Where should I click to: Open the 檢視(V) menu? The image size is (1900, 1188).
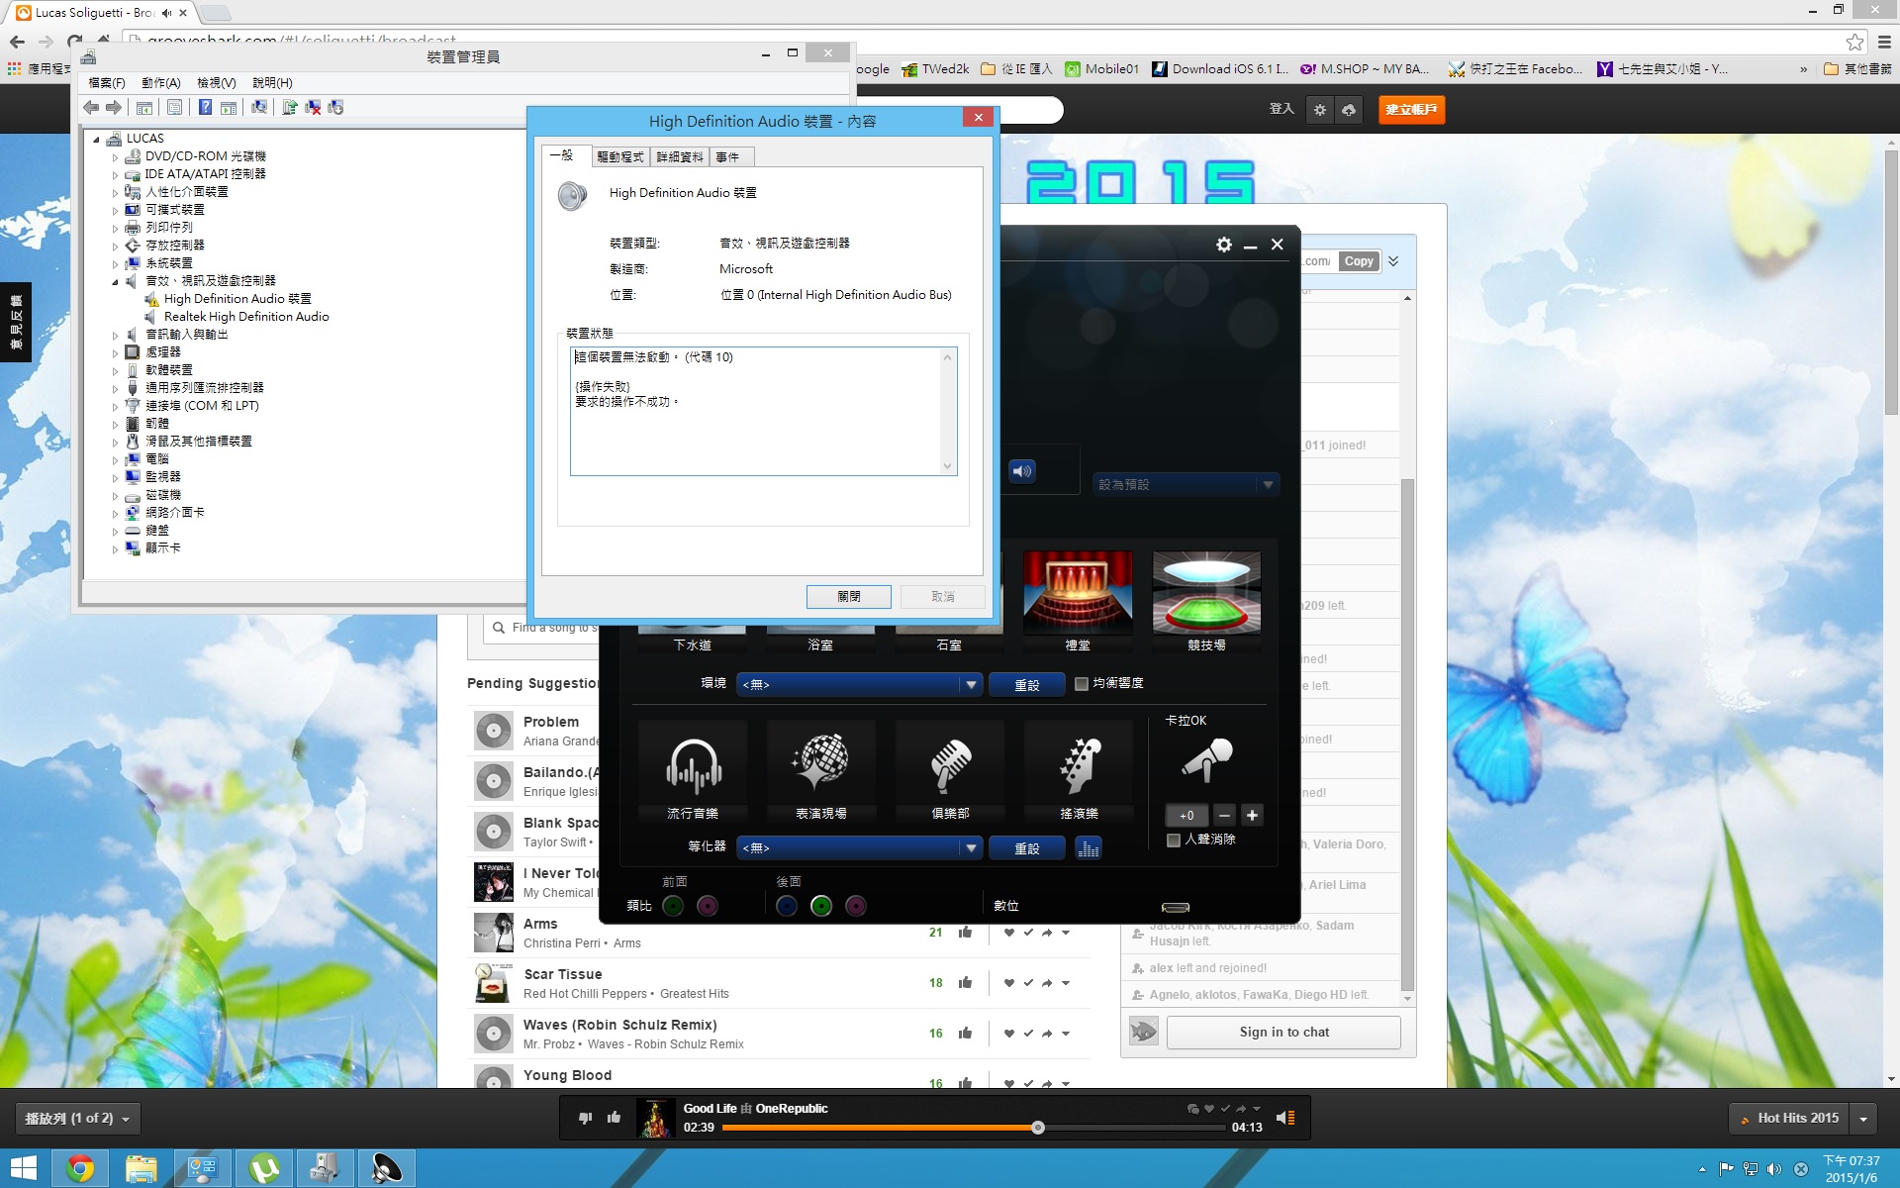pyautogui.click(x=216, y=83)
